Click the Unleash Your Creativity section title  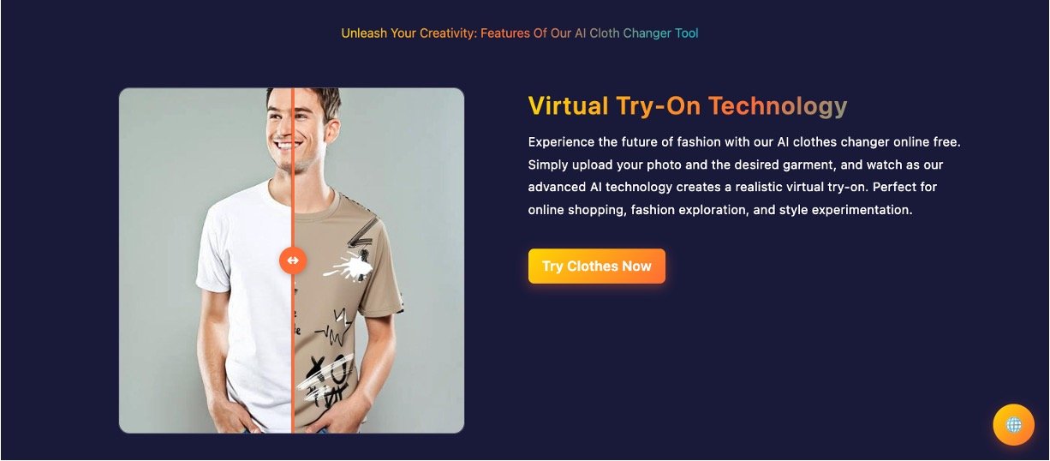(520, 33)
